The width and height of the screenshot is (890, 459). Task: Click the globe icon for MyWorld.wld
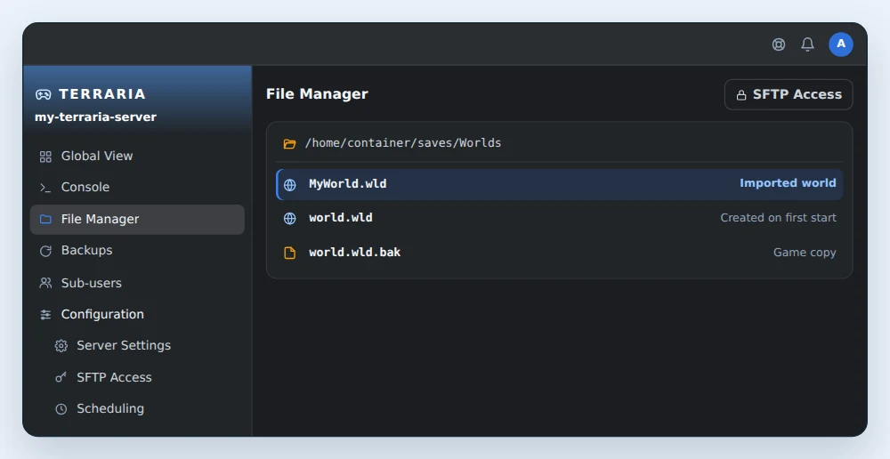point(289,185)
